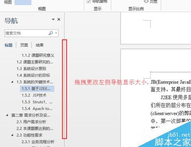Collapse the 2.3 功能性需求 heading
Screen dimensions: 191x147
(x=12, y=135)
